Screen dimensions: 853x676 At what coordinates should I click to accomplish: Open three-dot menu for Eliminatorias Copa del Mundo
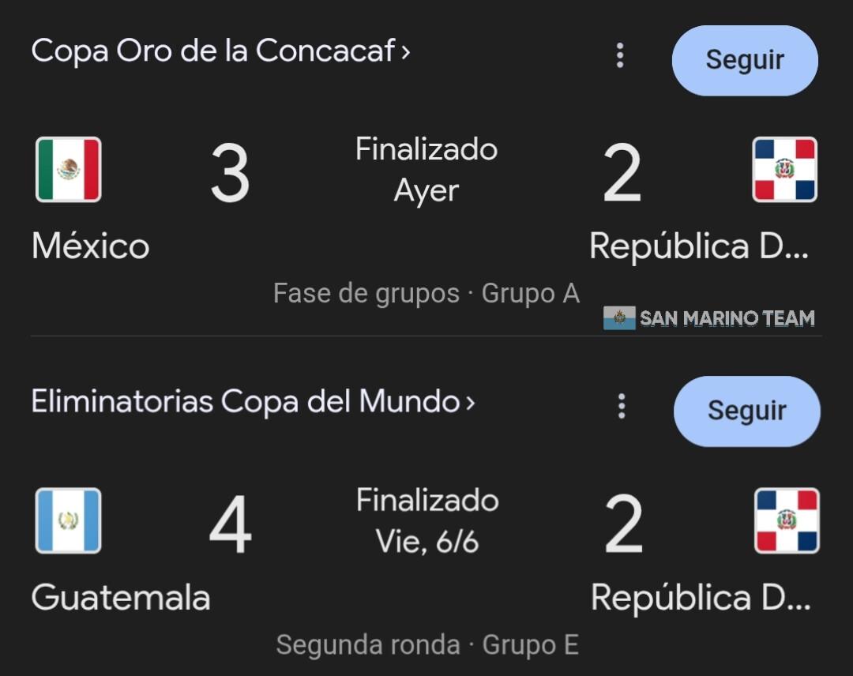click(x=622, y=406)
